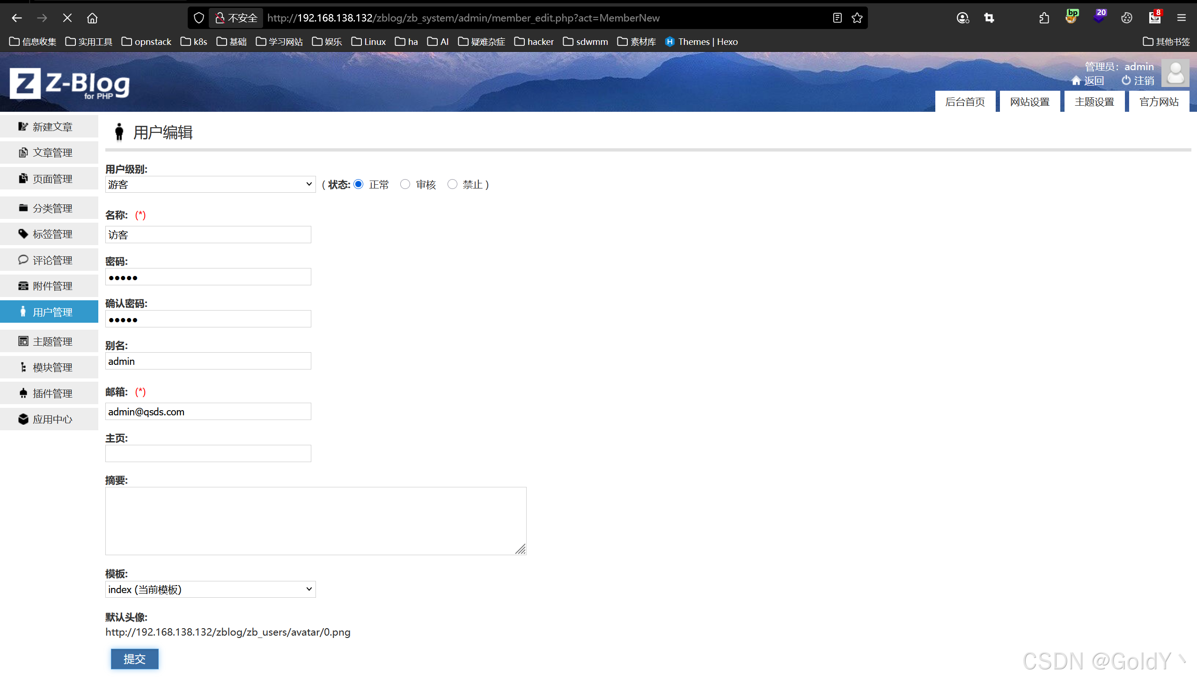Expand the 模板 index dropdown
This screenshot has width=1197, height=681.
coord(210,589)
